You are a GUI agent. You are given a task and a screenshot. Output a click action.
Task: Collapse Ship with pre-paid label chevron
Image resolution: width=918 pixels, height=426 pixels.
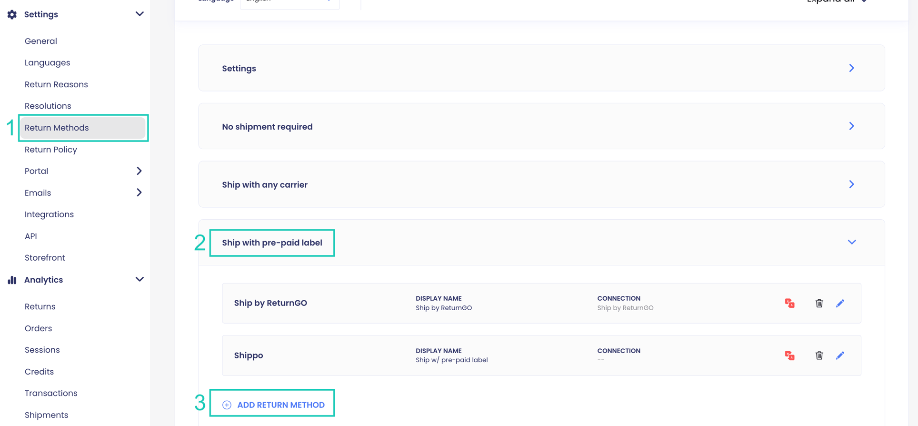(851, 242)
